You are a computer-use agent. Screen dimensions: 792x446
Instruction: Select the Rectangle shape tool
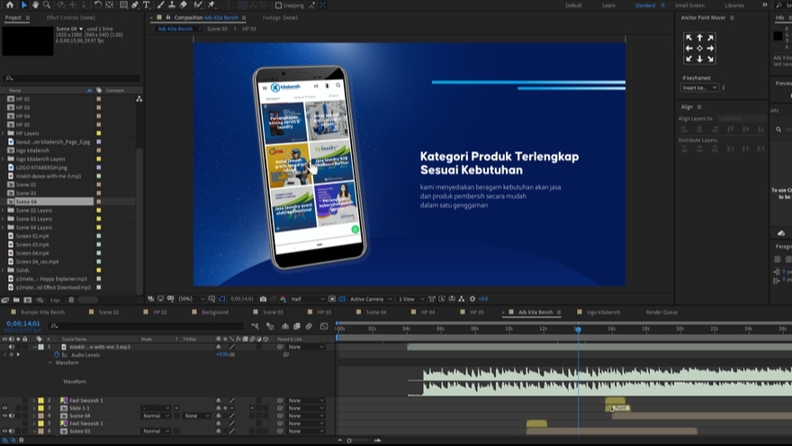(123, 5)
